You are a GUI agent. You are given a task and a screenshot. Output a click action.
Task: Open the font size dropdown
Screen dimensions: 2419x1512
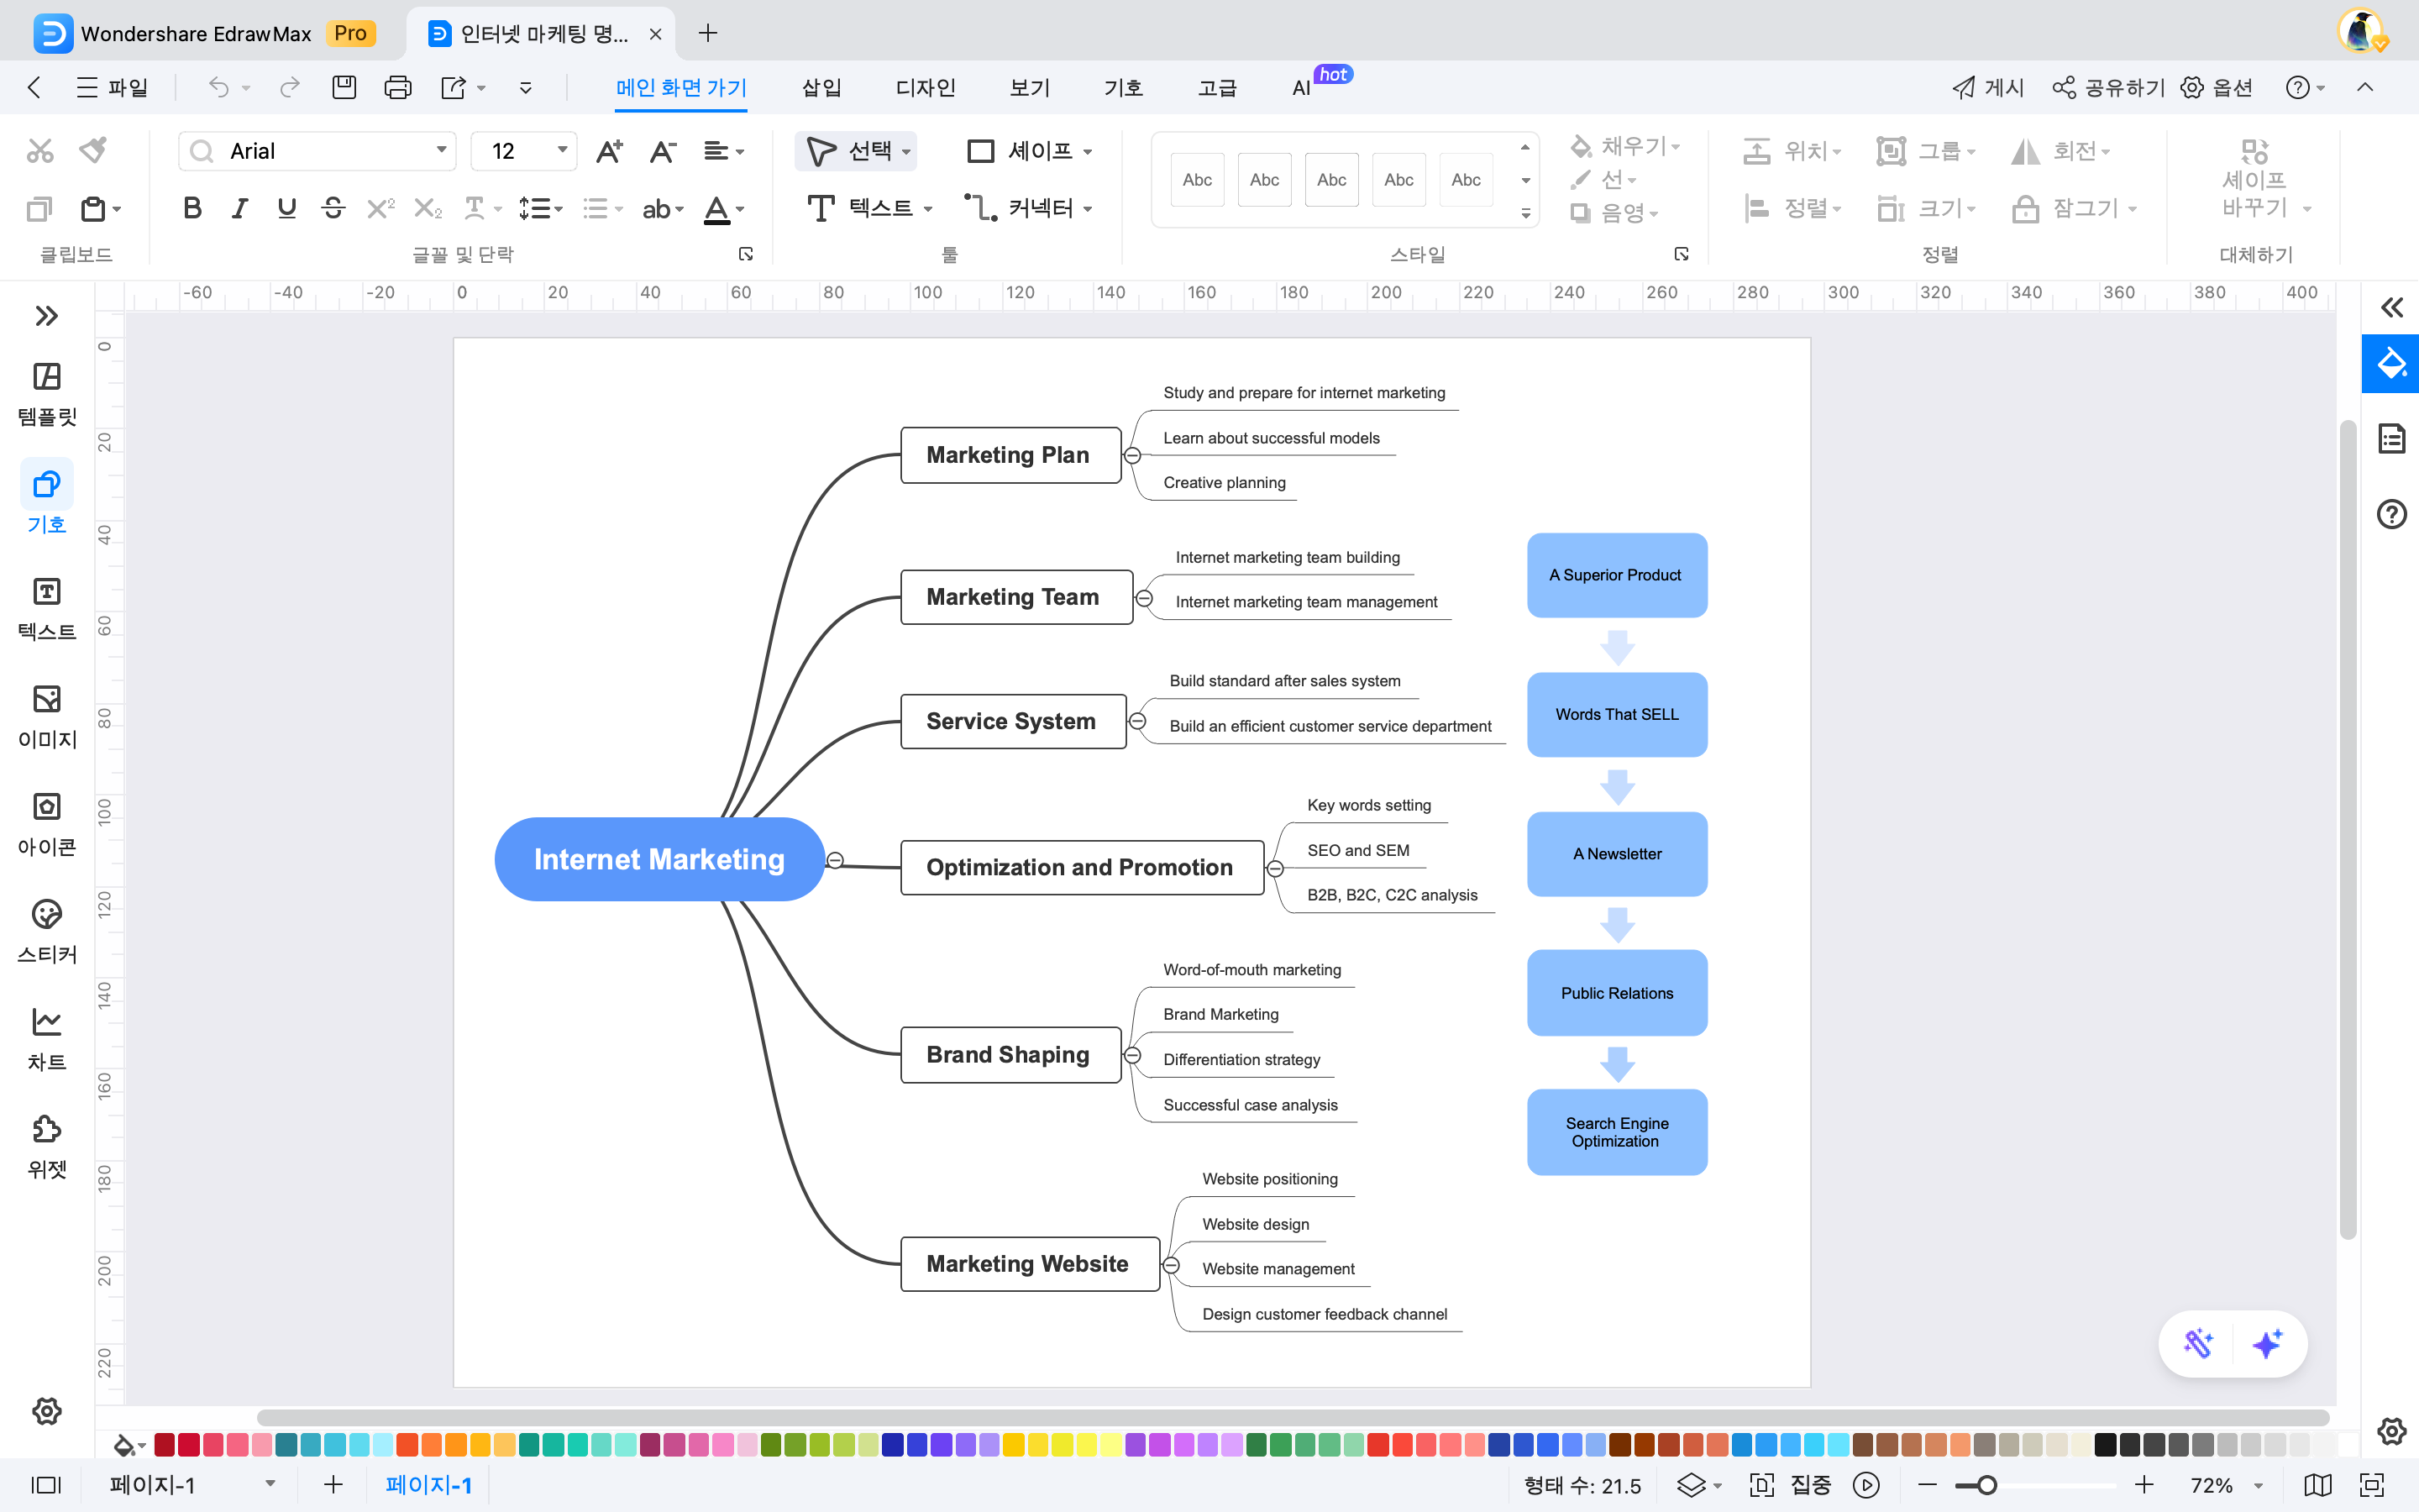[563, 150]
